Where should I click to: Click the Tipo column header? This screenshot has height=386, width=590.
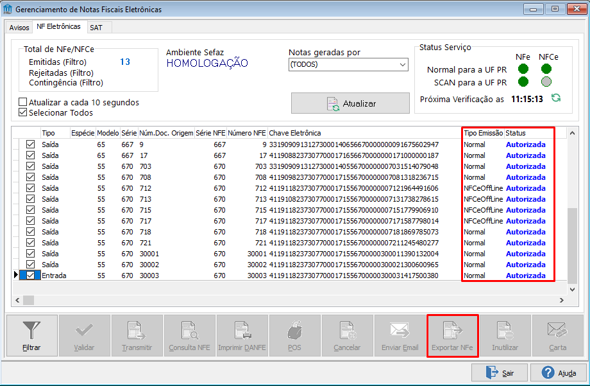(x=55, y=133)
